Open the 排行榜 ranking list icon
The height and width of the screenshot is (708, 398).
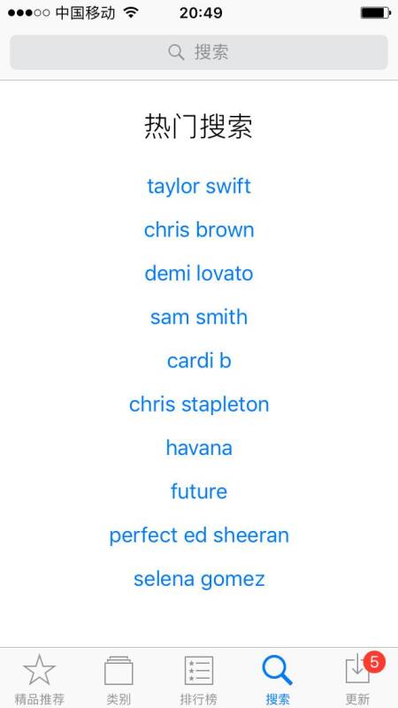pyautogui.click(x=198, y=671)
